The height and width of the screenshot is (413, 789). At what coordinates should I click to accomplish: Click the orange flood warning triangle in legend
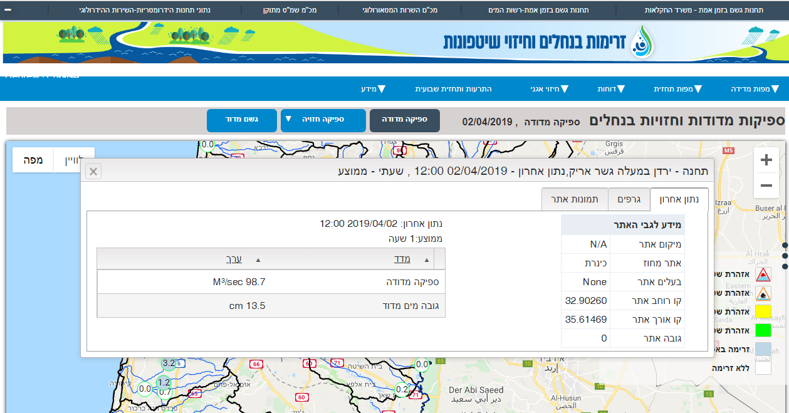763,294
